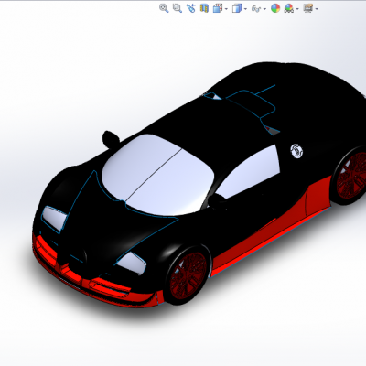The height and width of the screenshot is (366, 366).
Task: Click the round emblem near rear wheel
Action: click(x=296, y=151)
